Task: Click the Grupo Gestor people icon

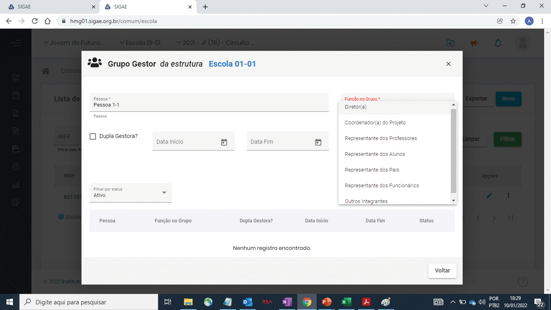Action: [95, 63]
